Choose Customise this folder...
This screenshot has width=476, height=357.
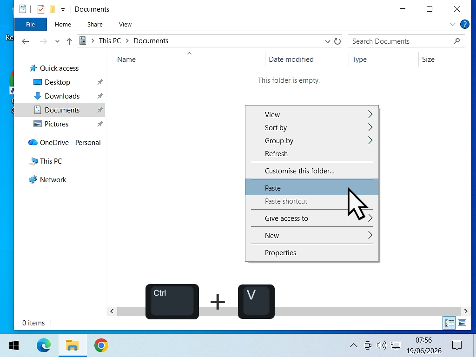click(312, 171)
